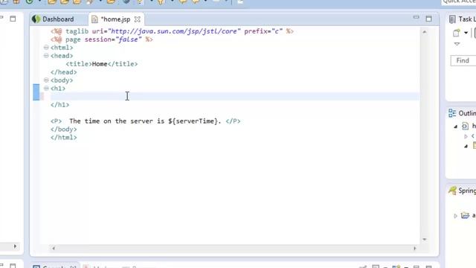Viewport: 476px width, 268px height.
Task: Collapse the <html> code fold
Action: [46, 48]
